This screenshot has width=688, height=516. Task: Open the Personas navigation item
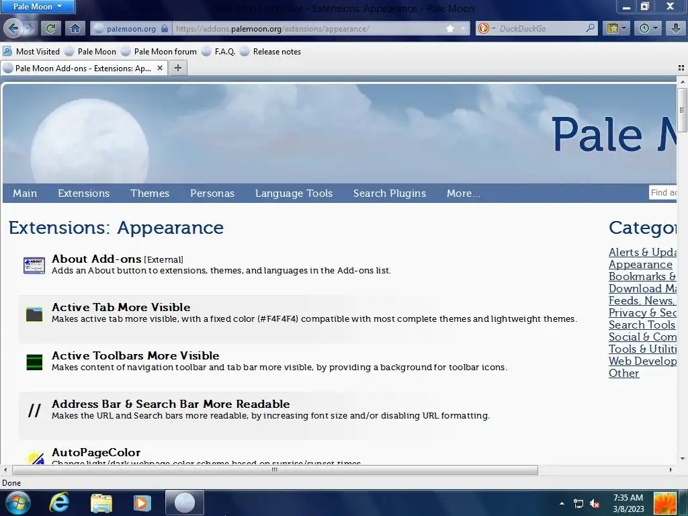[x=212, y=193]
